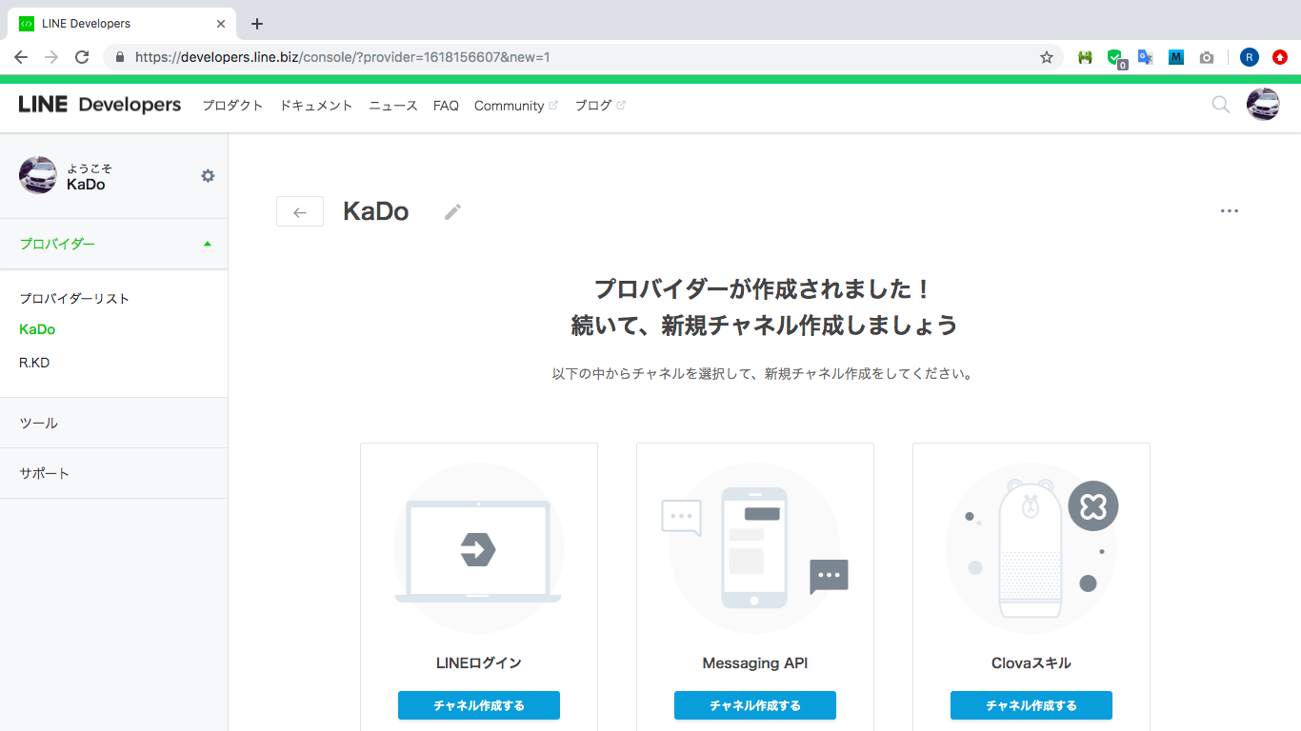Open settings with the sidebar gear icon
The width and height of the screenshot is (1301, 731).
tap(208, 176)
